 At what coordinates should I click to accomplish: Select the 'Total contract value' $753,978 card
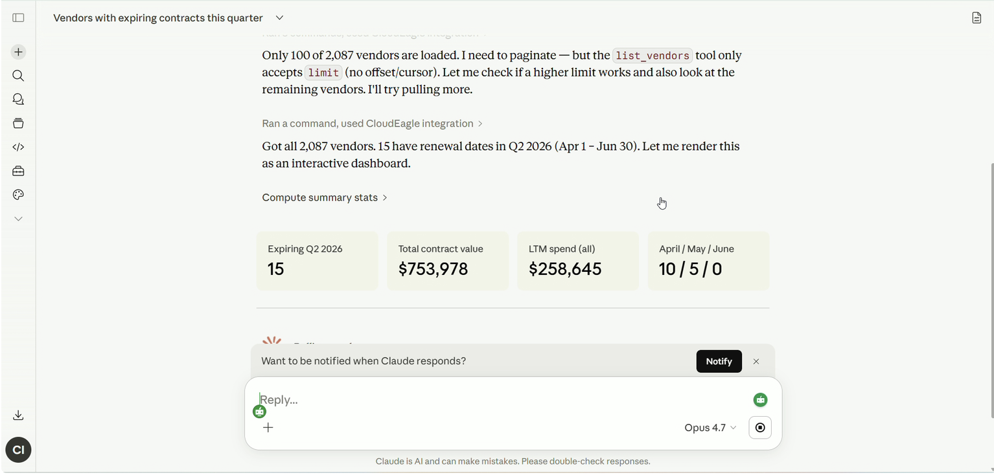448,261
